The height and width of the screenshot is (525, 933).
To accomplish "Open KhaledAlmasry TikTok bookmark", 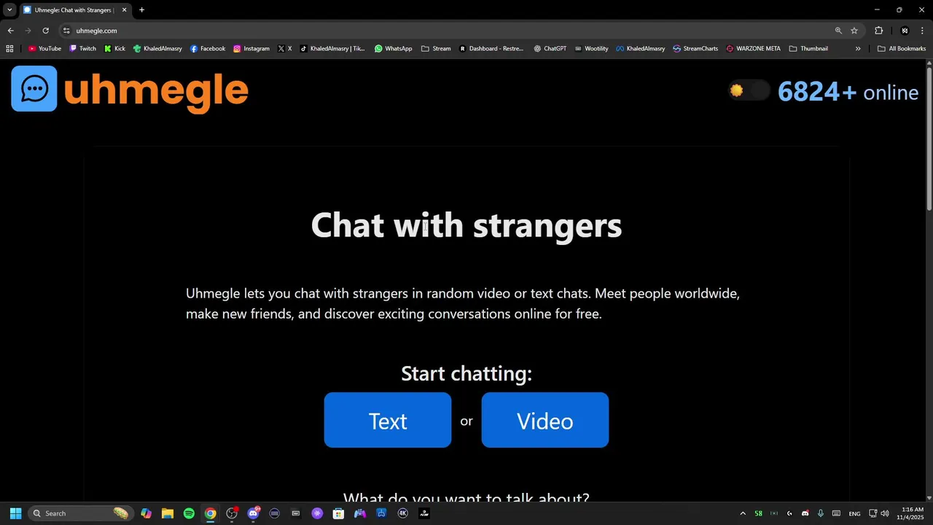I will pos(332,49).
